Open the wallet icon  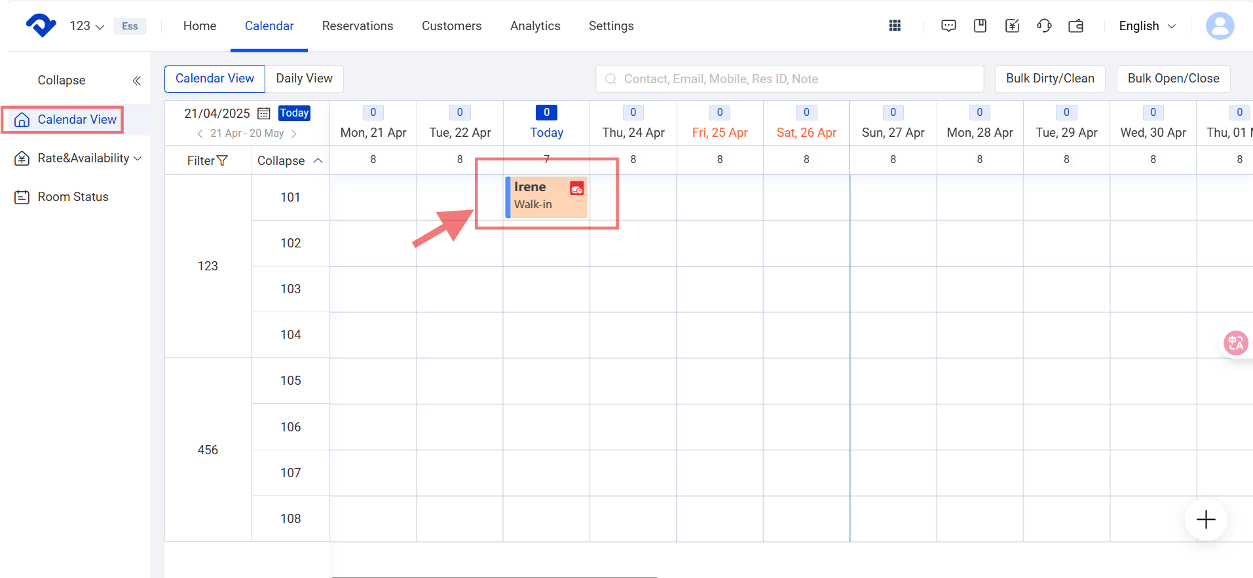(1076, 26)
